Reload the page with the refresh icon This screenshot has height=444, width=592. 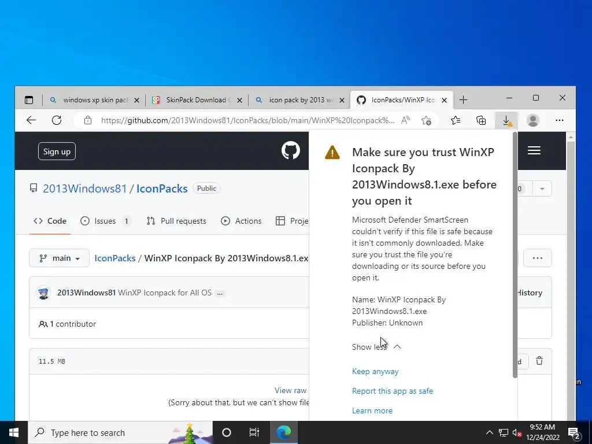tap(57, 120)
